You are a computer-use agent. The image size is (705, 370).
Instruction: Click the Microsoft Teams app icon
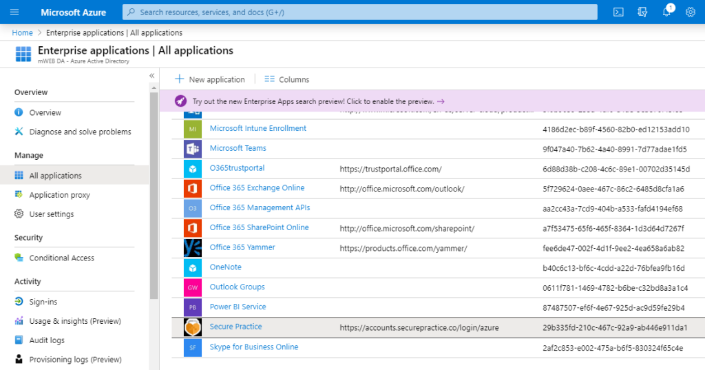point(192,149)
